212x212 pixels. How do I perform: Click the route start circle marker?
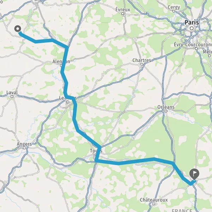pyautogui.click(x=18, y=29)
